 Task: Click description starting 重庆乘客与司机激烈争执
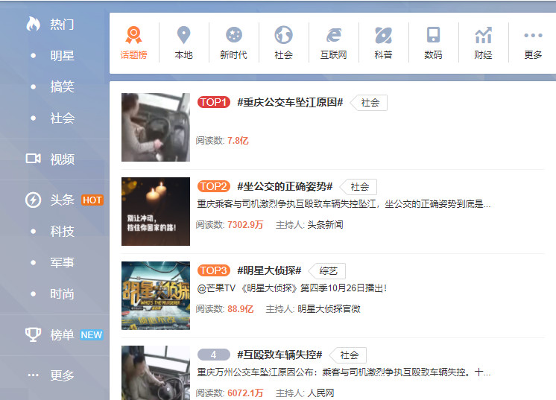click(344, 204)
